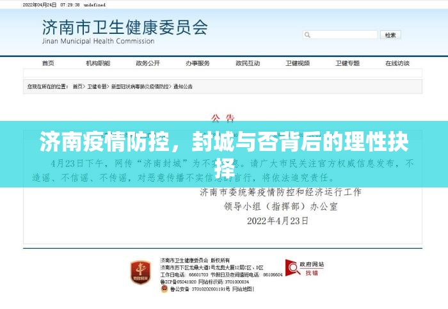Image resolution: width=448 pixels, height=309 pixels.
Task: Open the 政民互动 navigation menu item
Action: coord(248,63)
